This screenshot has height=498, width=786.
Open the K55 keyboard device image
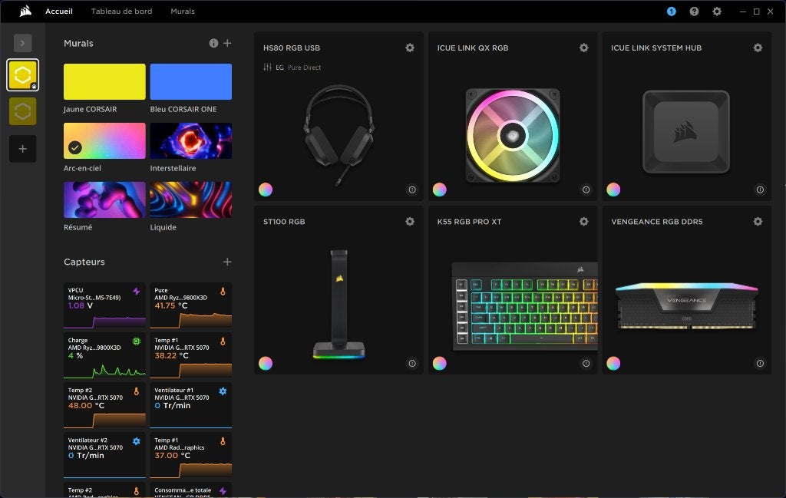(525, 305)
